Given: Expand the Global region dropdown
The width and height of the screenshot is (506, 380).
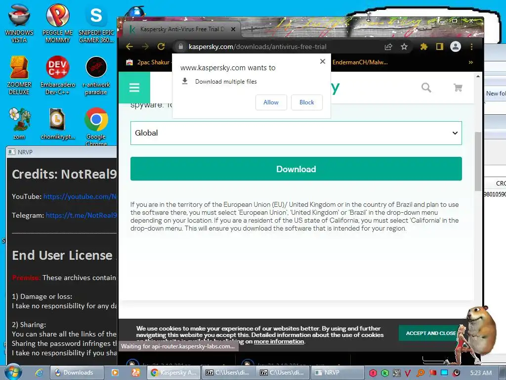Looking at the screenshot, I should click(296, 133).
